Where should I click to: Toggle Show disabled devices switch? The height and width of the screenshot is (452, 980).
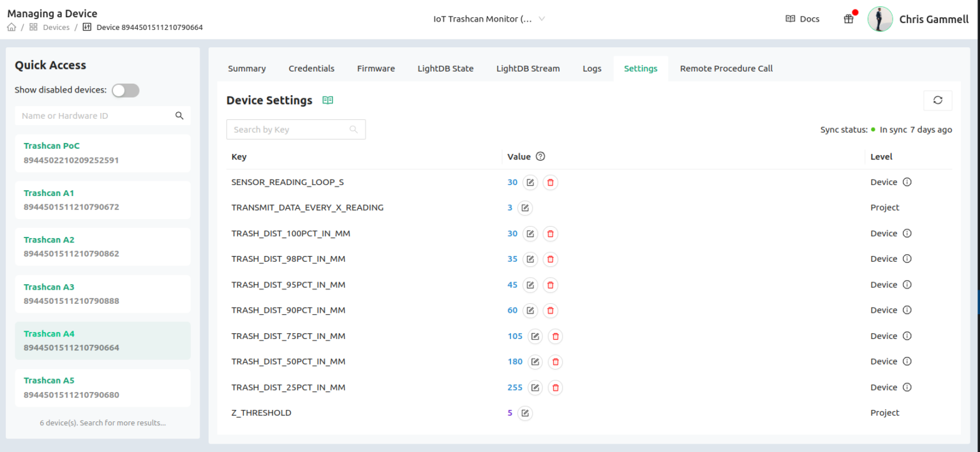point(125,91)
